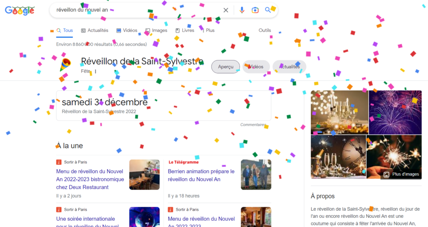Click the Google logo
Viewport: 428px width, 227px height.
(x=20, y=10)
